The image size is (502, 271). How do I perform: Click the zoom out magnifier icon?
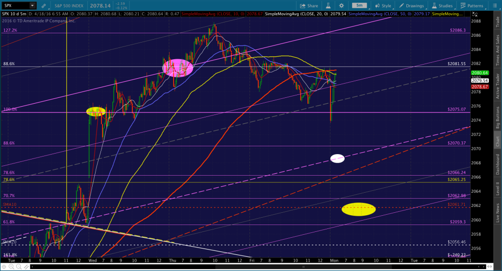(19, 267)
